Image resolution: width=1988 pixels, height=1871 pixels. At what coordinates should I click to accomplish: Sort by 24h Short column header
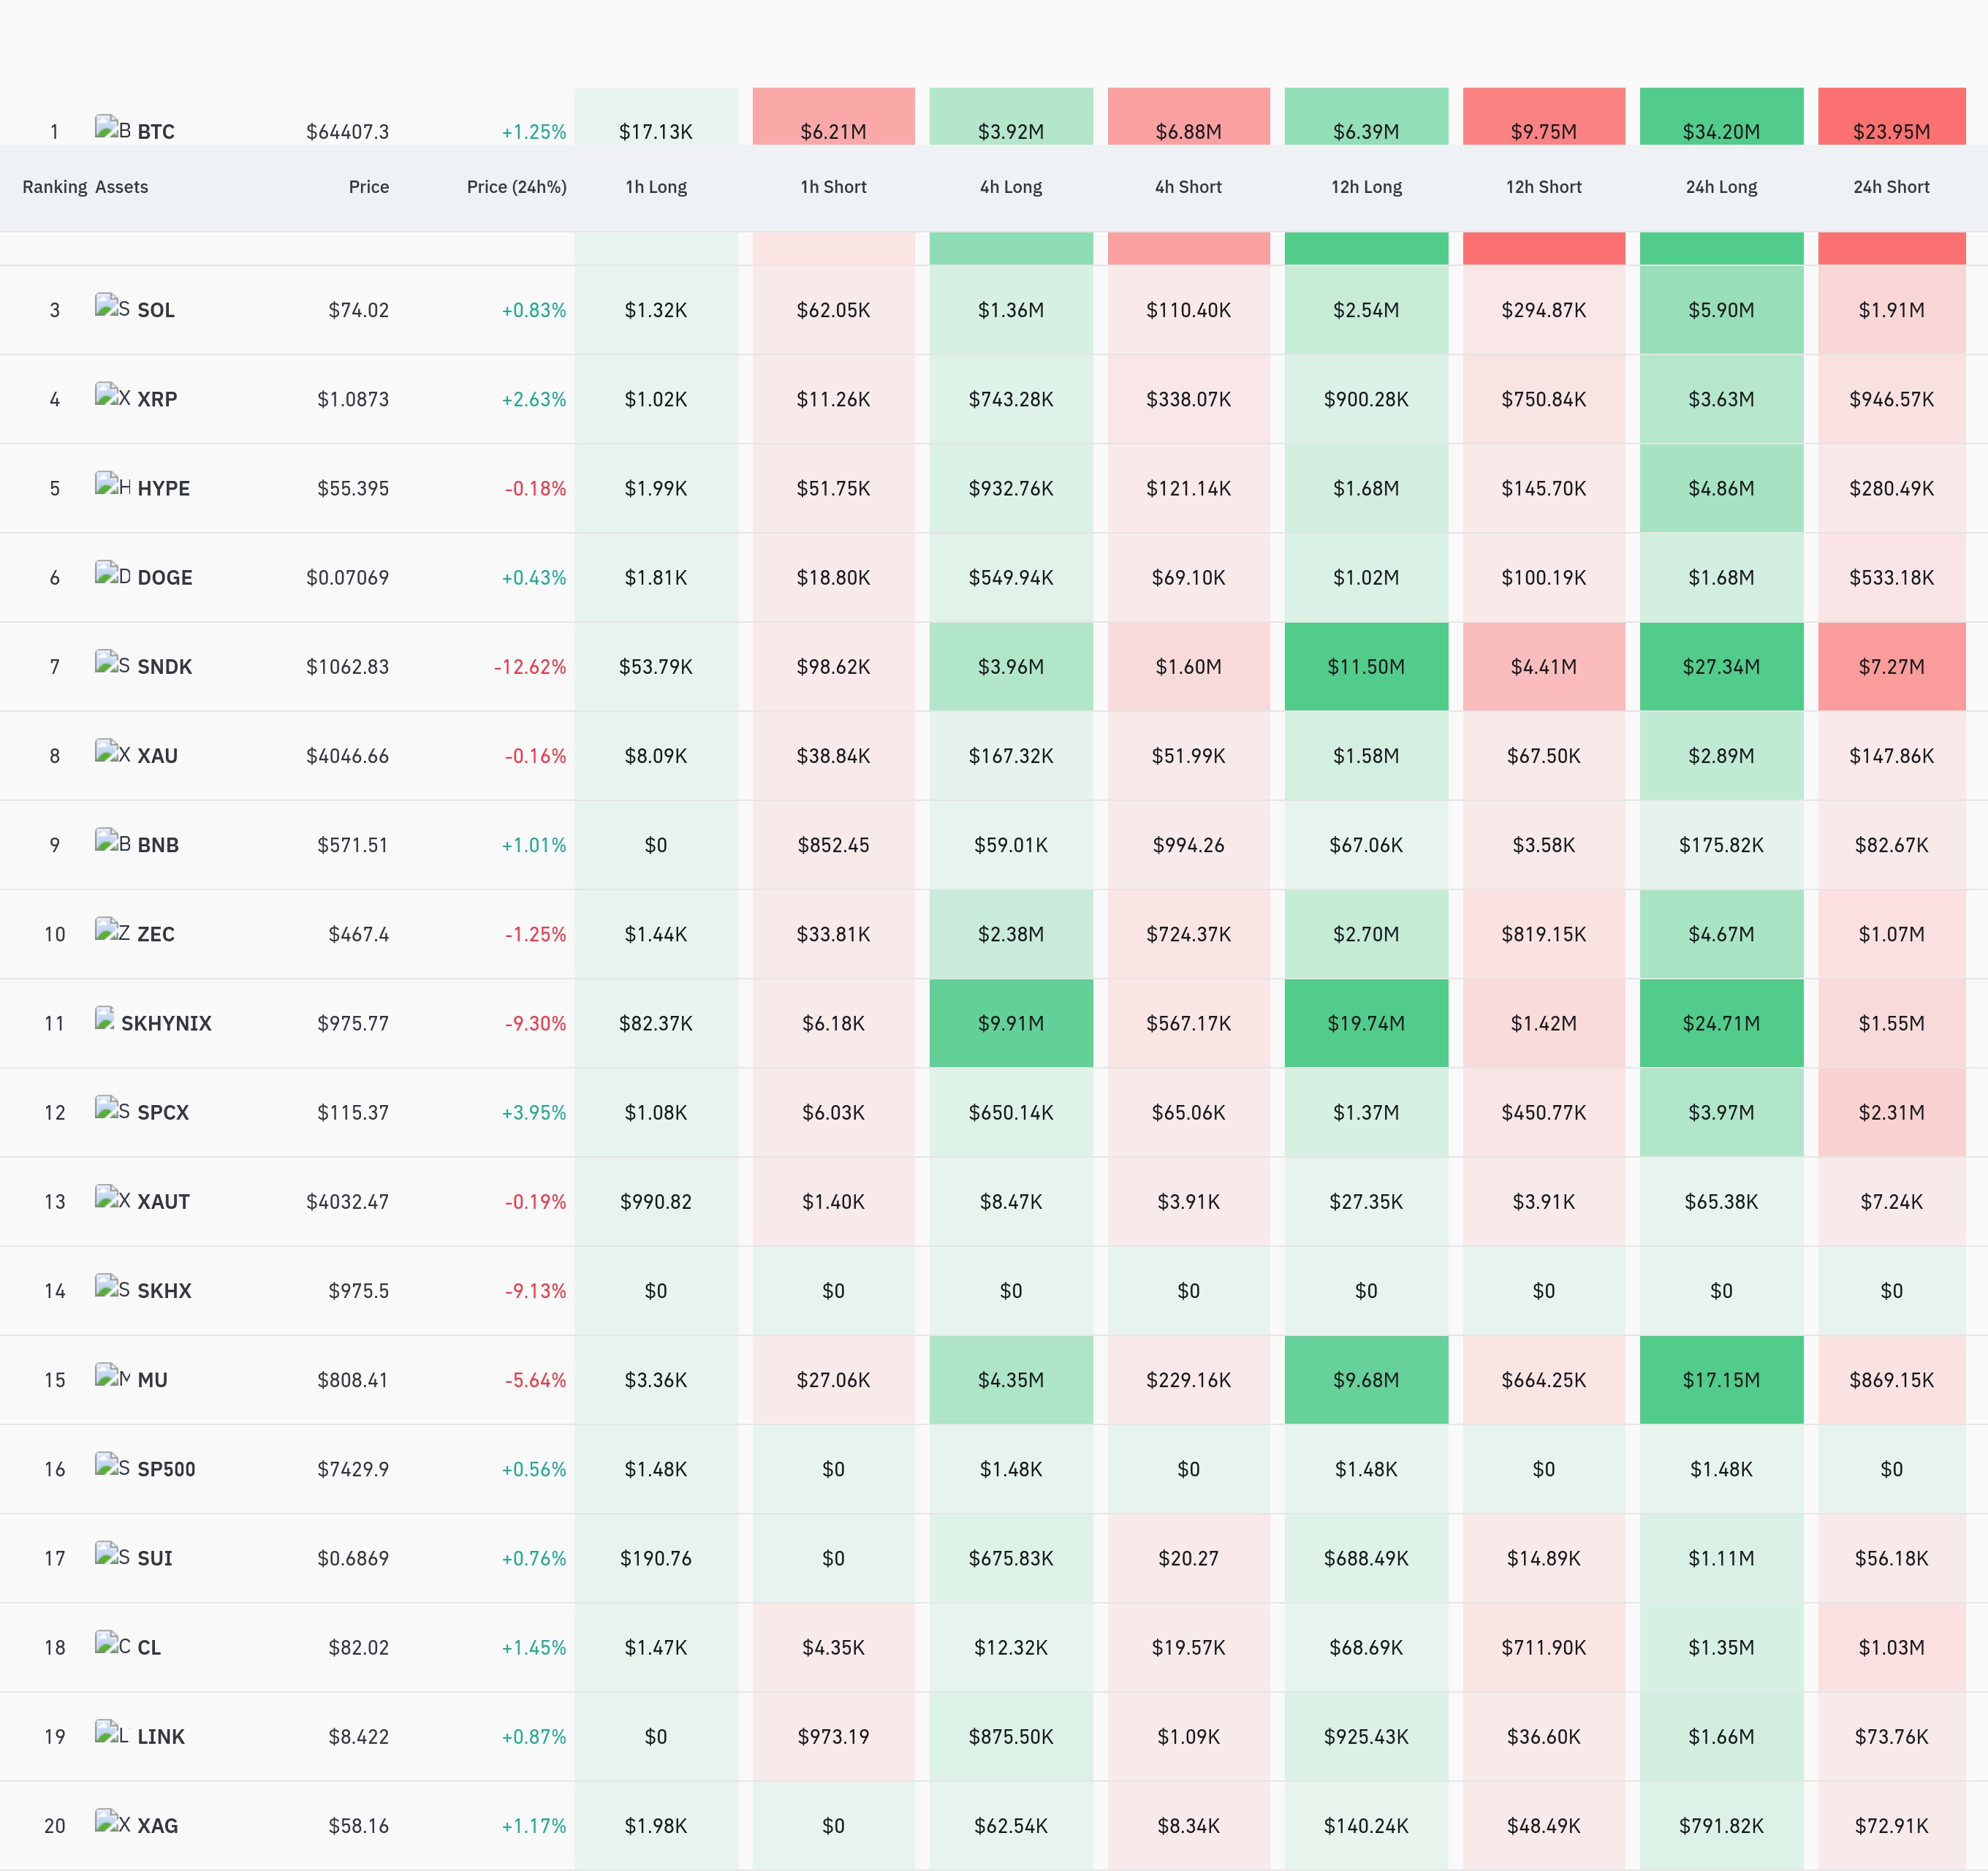1891,187
